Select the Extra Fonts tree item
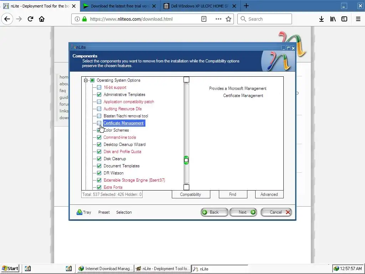365x274 pixels. coord(113,187)
